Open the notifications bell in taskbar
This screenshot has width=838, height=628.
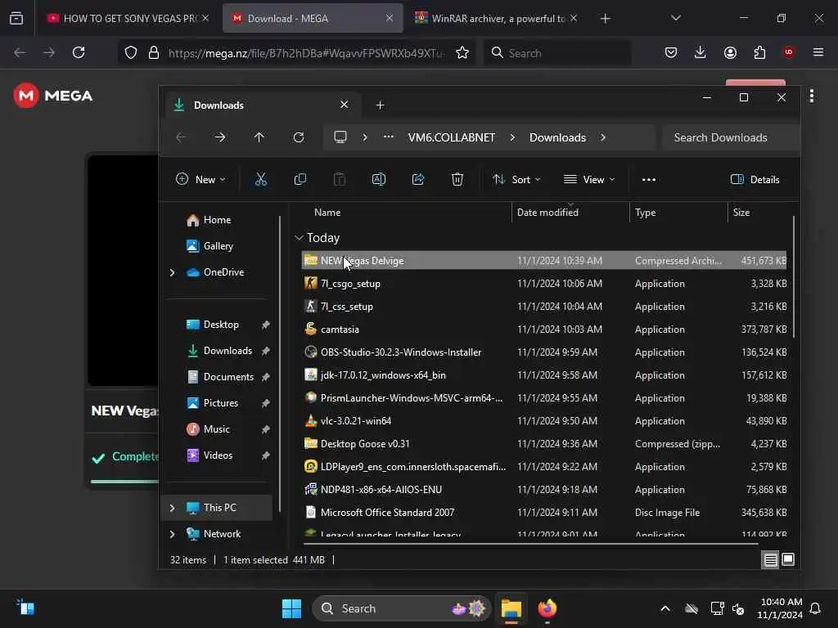point(816,608)
